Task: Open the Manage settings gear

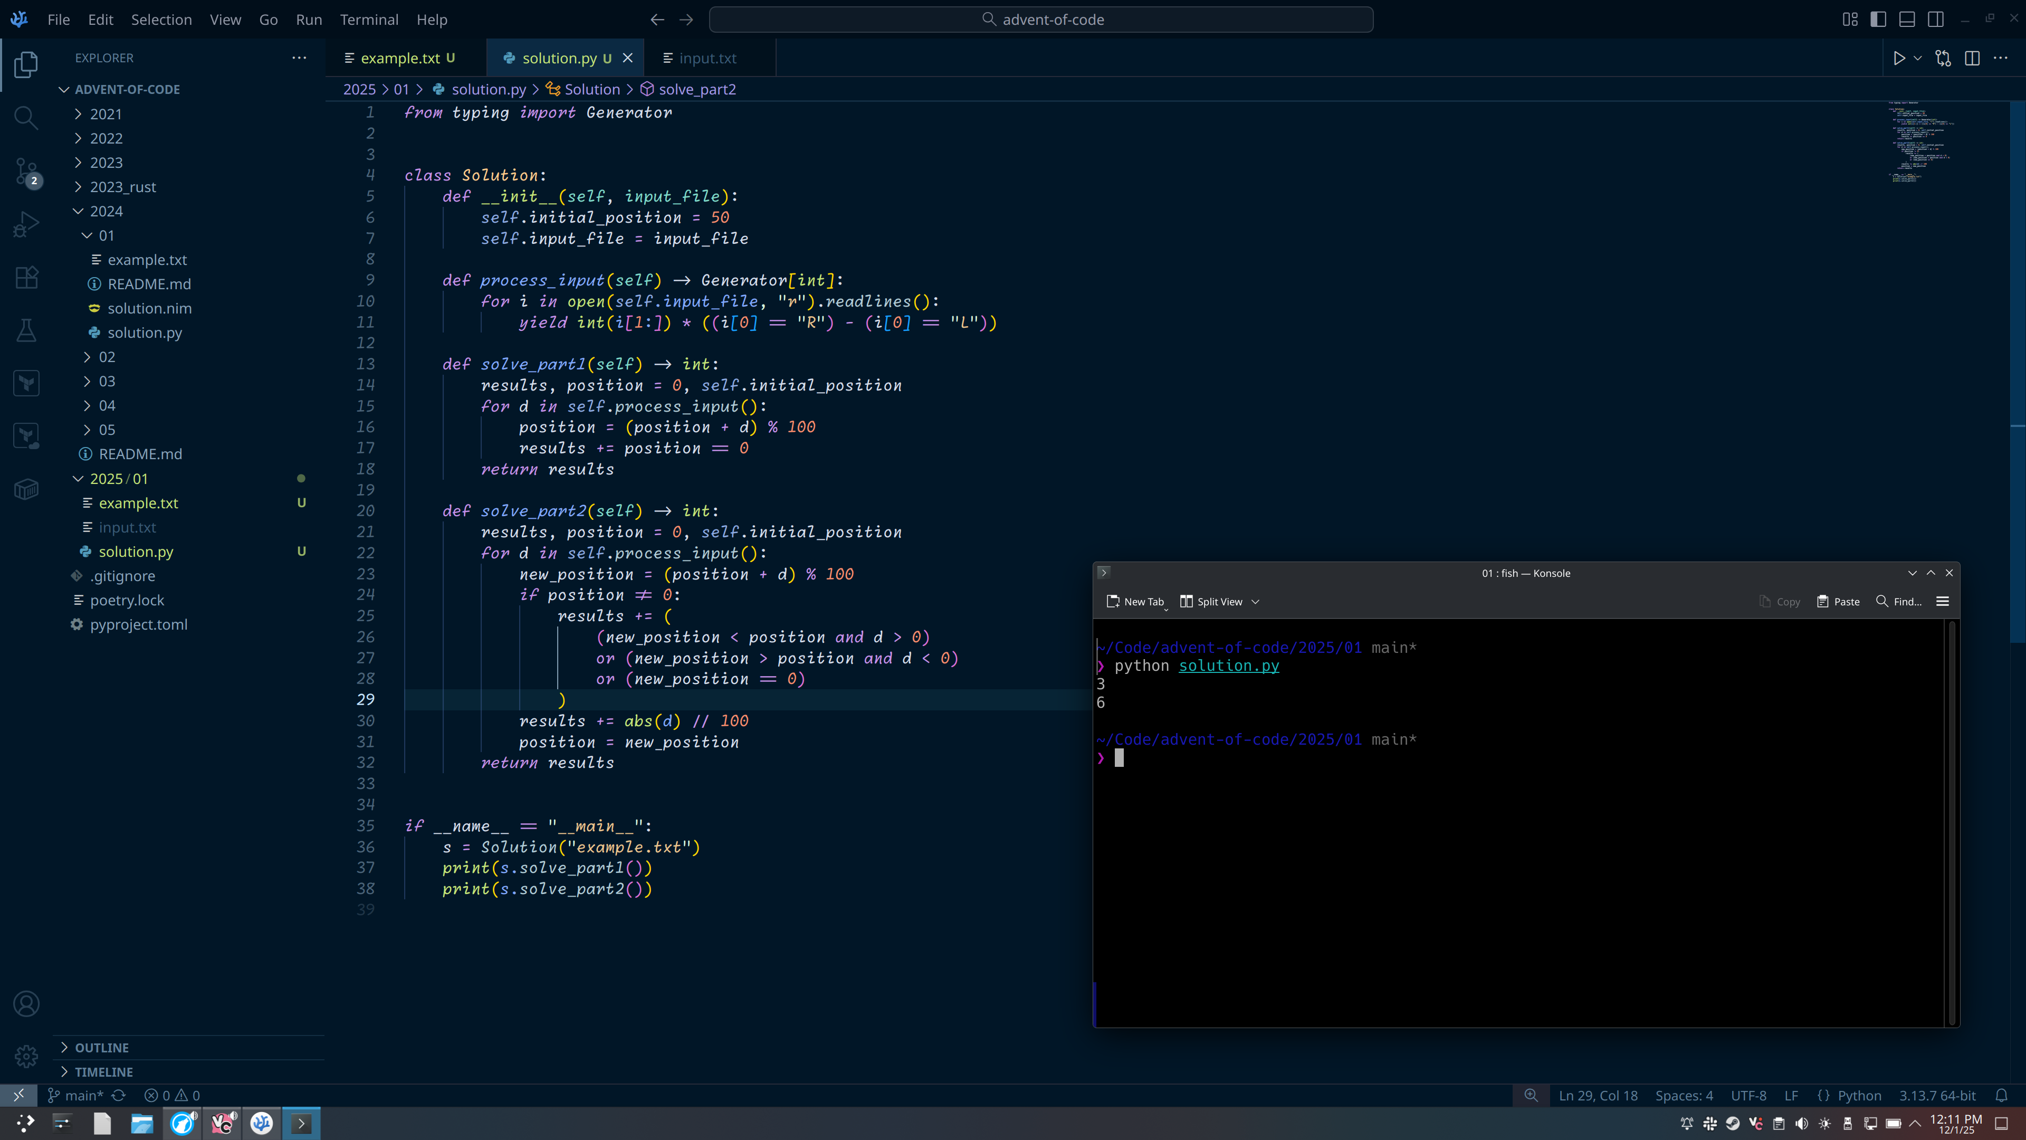Action: pyautogui.click(x=26, y=1056)
